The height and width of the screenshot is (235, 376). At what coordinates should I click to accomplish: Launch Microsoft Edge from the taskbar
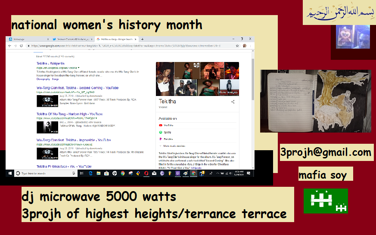click(90, 173)
